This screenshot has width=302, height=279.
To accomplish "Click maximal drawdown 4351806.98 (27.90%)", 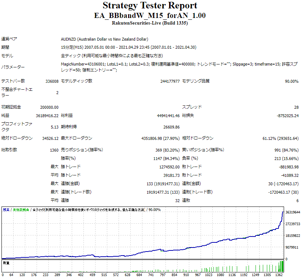I will pyautogui.click(x=160, y=138).
